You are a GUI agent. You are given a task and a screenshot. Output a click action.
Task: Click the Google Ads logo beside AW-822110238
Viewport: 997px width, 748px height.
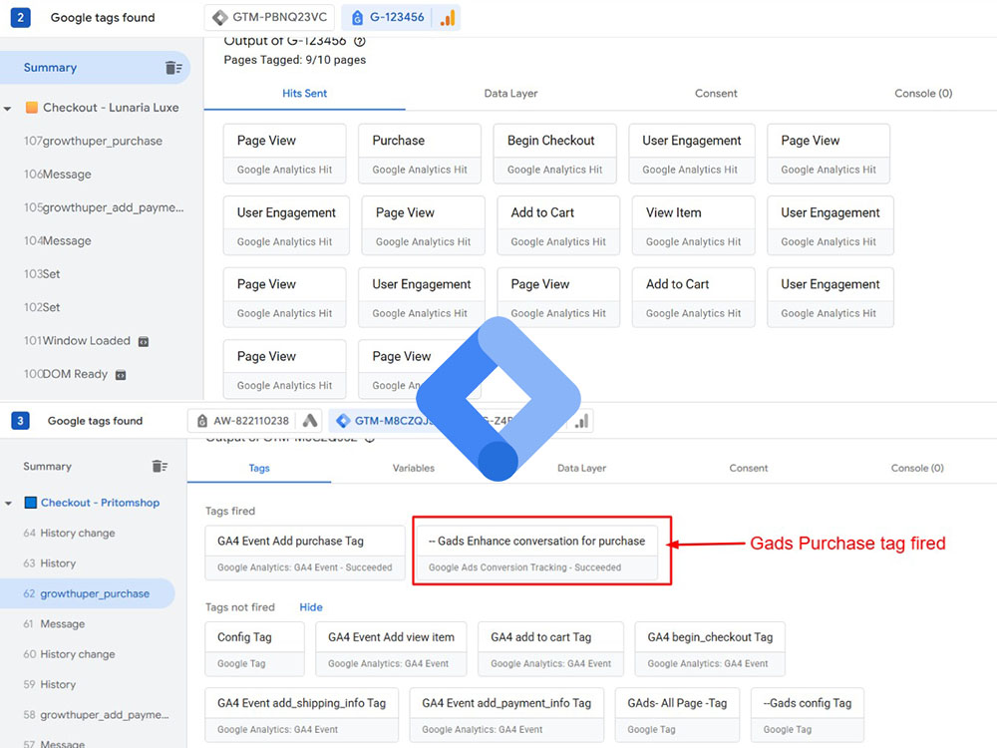click(310, 421)
